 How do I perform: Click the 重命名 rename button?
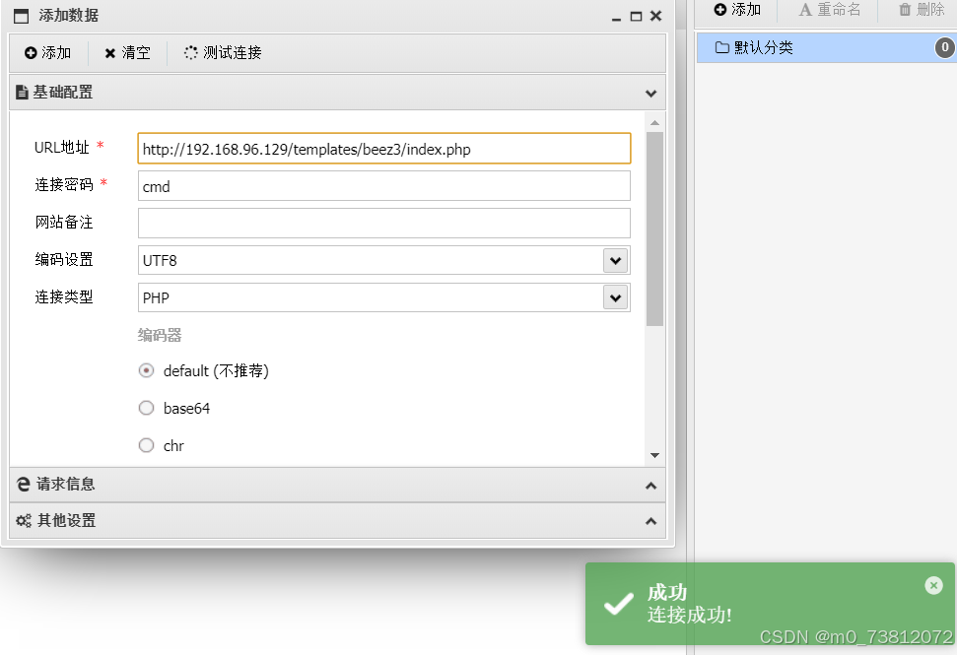pyautogui.click(x=830, y=10)
